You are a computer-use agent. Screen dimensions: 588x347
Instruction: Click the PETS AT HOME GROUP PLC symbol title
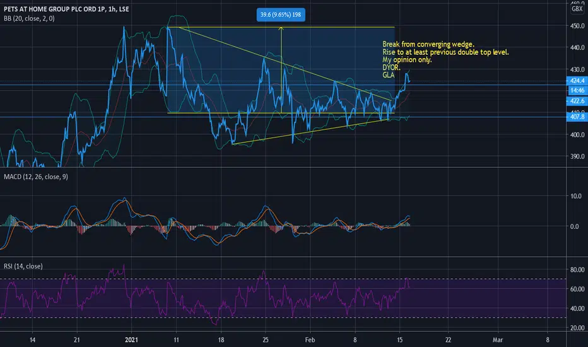click(x=66, y=9)
